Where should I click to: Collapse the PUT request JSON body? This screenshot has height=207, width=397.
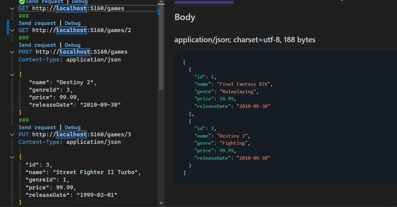pyautogui.click(x=12, y=157)
